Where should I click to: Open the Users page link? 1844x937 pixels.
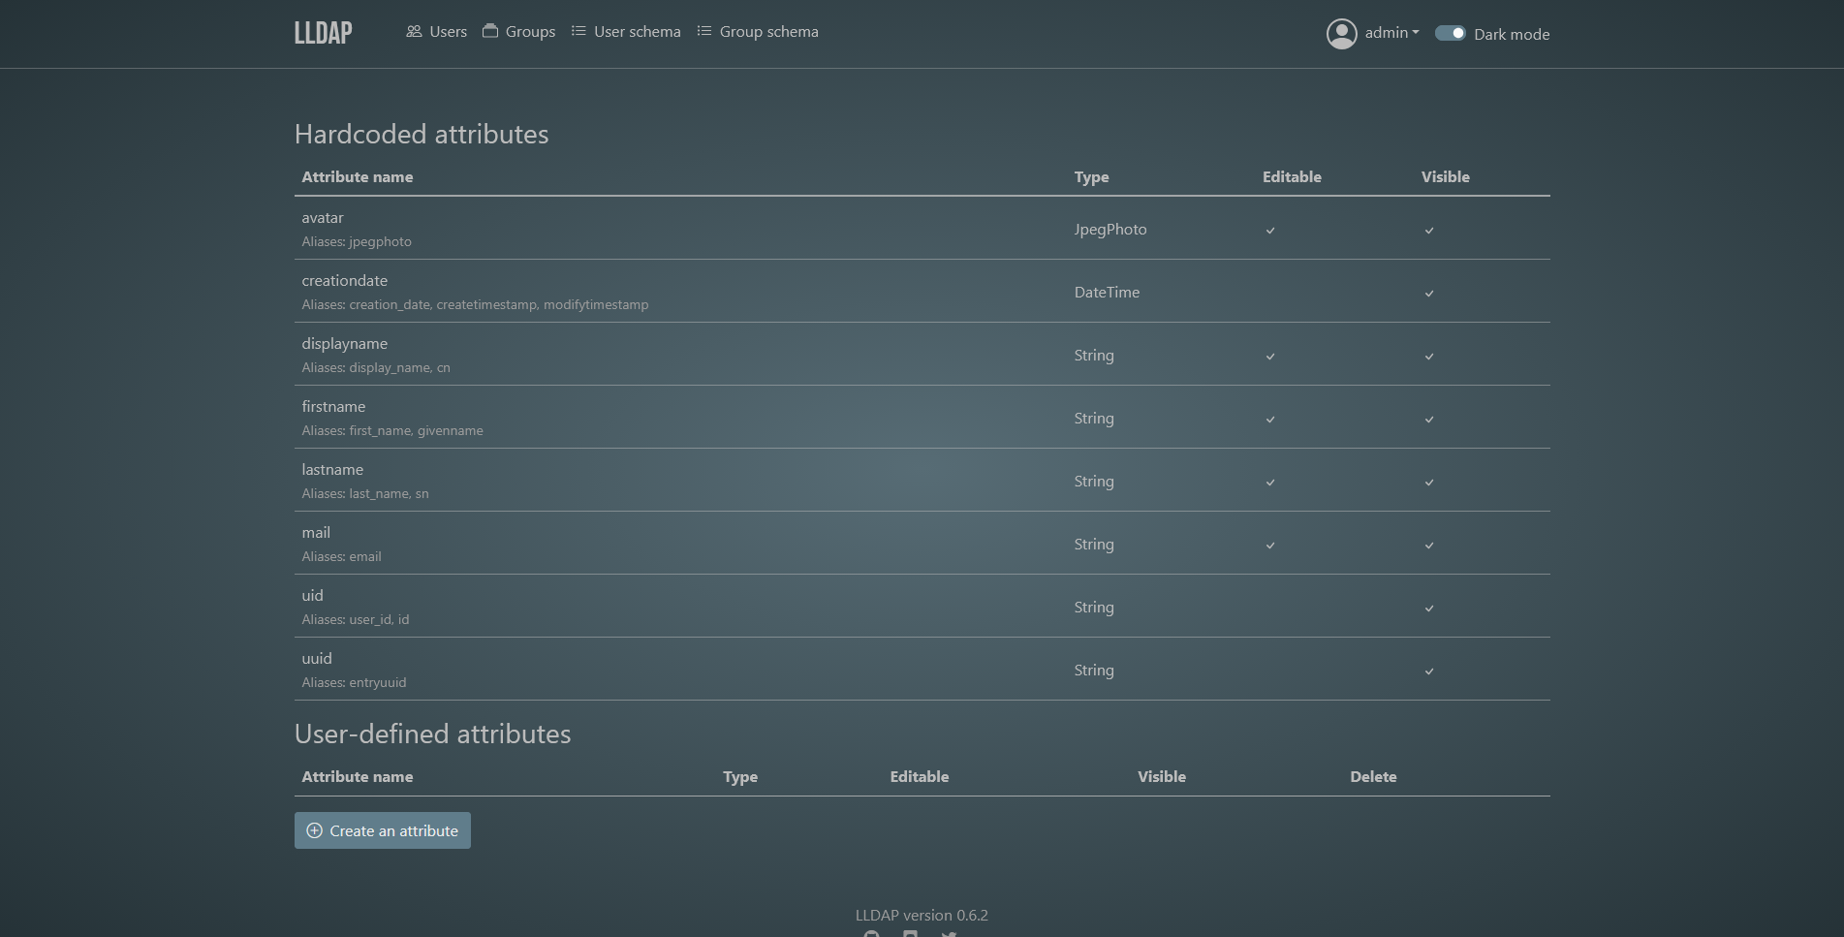pos(448,32)
